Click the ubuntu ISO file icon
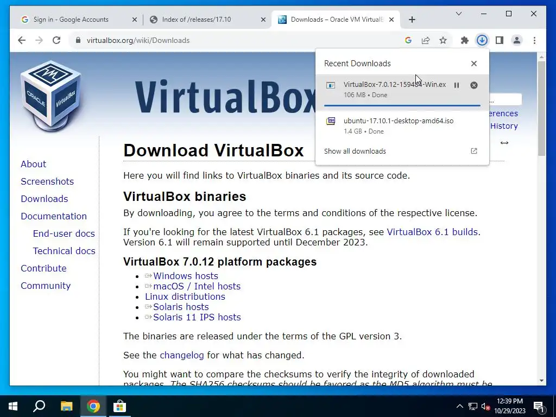Image resolution: width=556 pixels, height=417 pixels. [x=331, y=121]
